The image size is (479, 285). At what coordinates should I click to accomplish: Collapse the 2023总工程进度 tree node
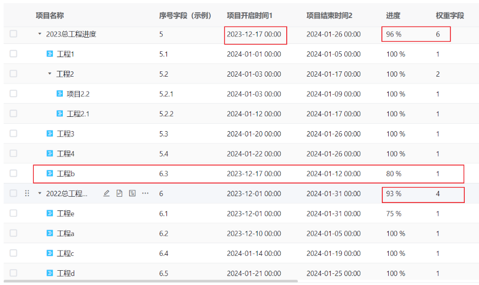(x=40, y=34)
